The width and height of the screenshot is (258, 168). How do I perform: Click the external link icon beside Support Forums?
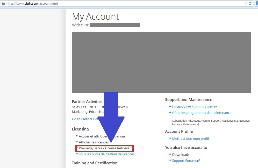(199, 161)
